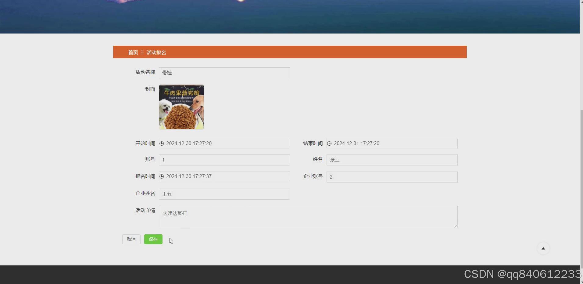The image size is (583, 284).
Task: Click the back-to-top arrow button
Action: [x=543, y=248]
